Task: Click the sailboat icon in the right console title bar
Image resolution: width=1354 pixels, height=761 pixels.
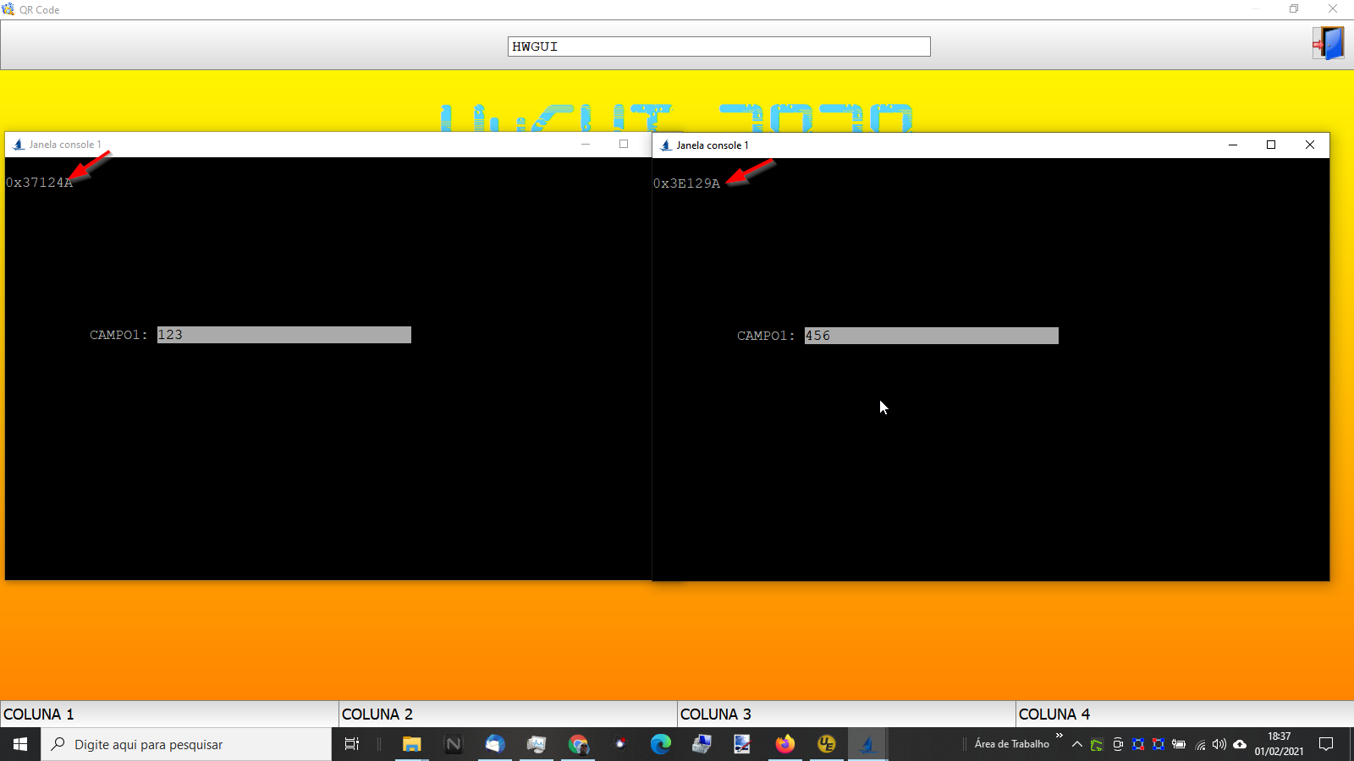Action: pyautogui.click(x=666, y=145)
